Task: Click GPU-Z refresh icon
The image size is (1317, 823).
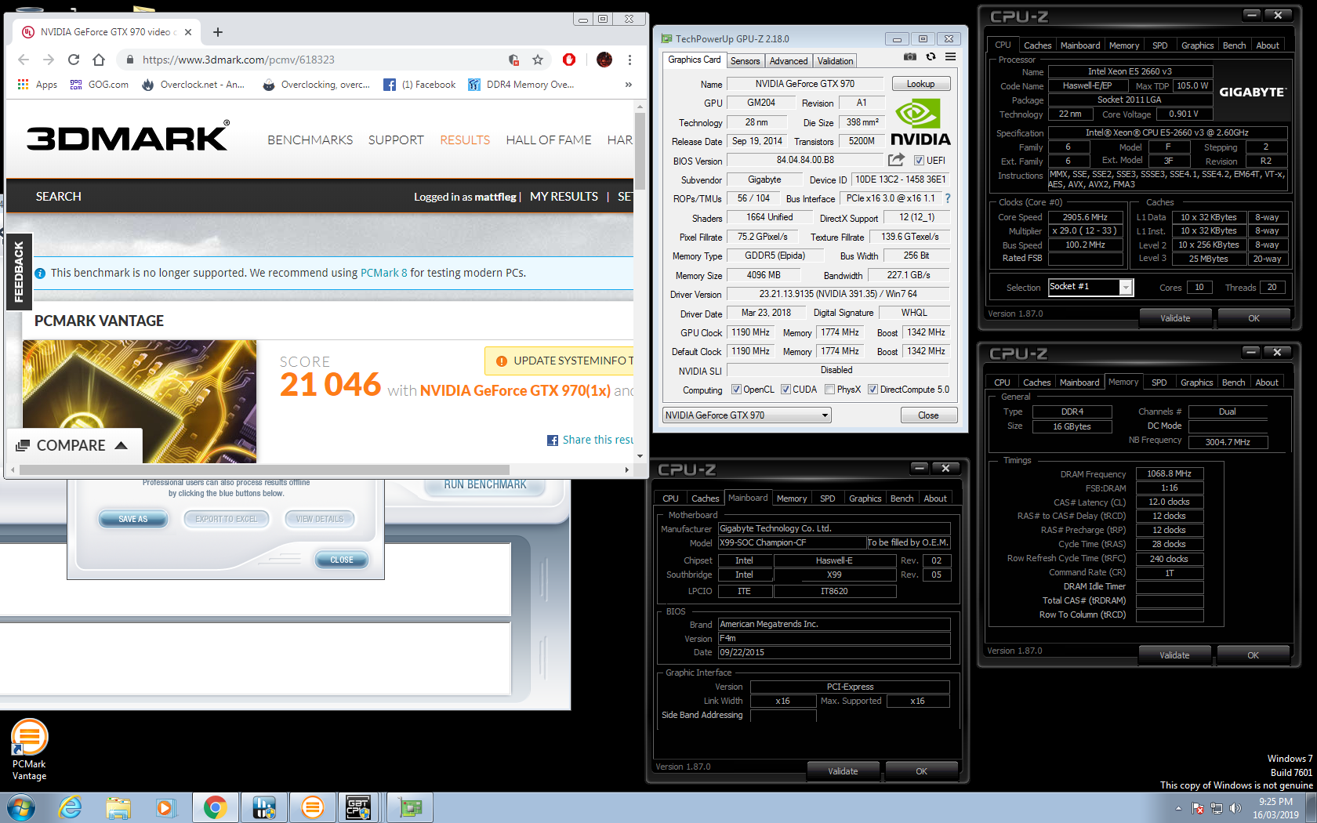Action: (x=931, y=56)
